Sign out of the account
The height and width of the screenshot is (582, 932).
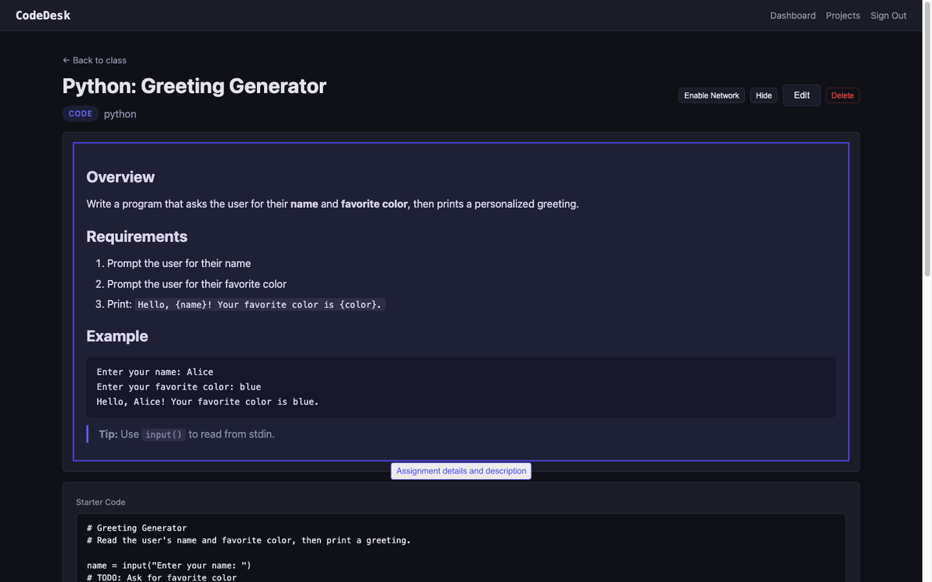[888, 16]
